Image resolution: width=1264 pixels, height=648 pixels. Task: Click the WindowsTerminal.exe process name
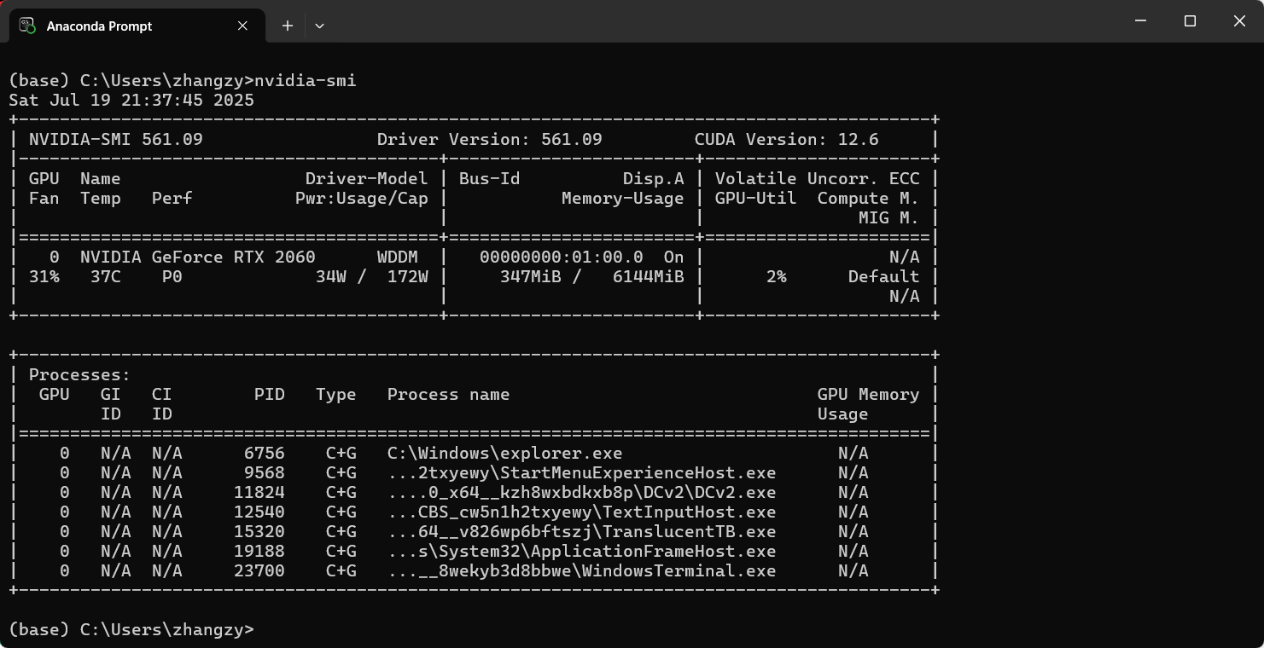(582, 570)
